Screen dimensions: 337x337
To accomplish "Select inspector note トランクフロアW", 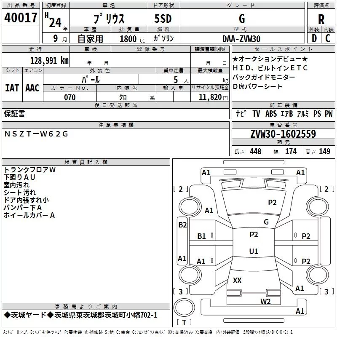I will tap(30, 170).
